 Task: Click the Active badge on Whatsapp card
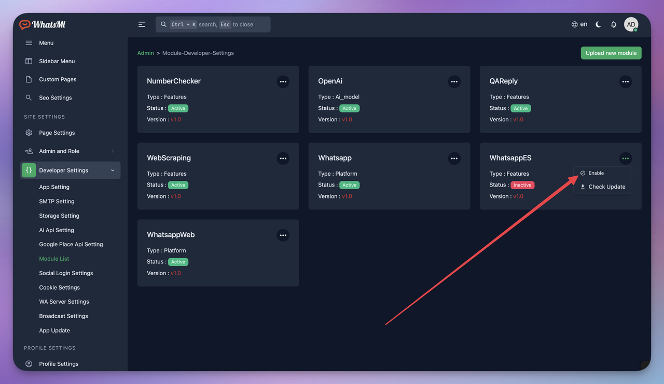pos(349,185)
